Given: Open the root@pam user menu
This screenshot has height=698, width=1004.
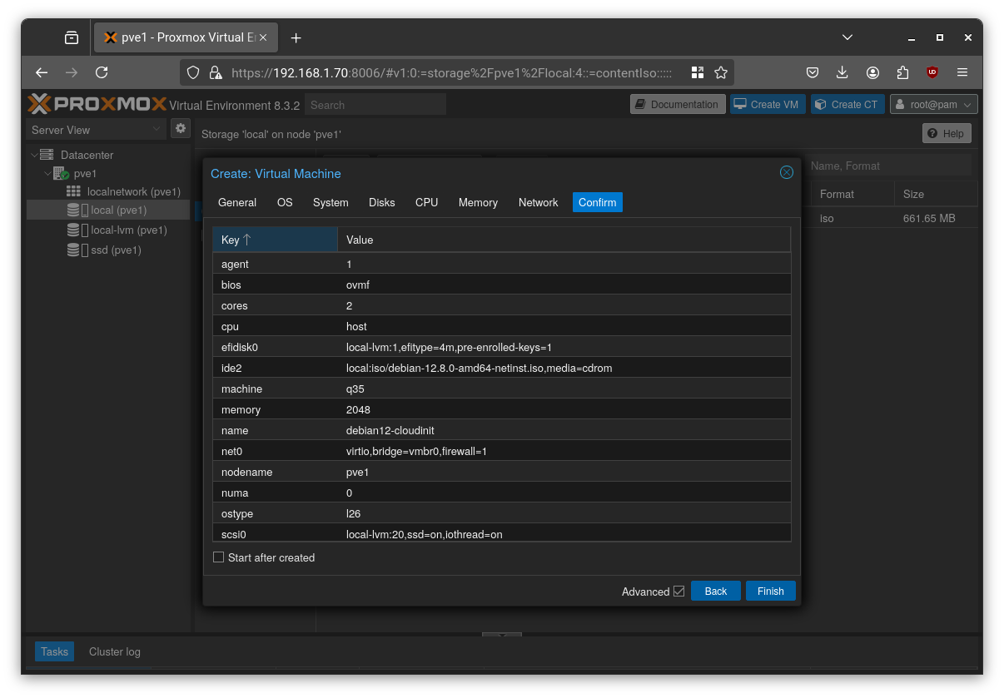Looking at the screenshot, I should [933, 104].
